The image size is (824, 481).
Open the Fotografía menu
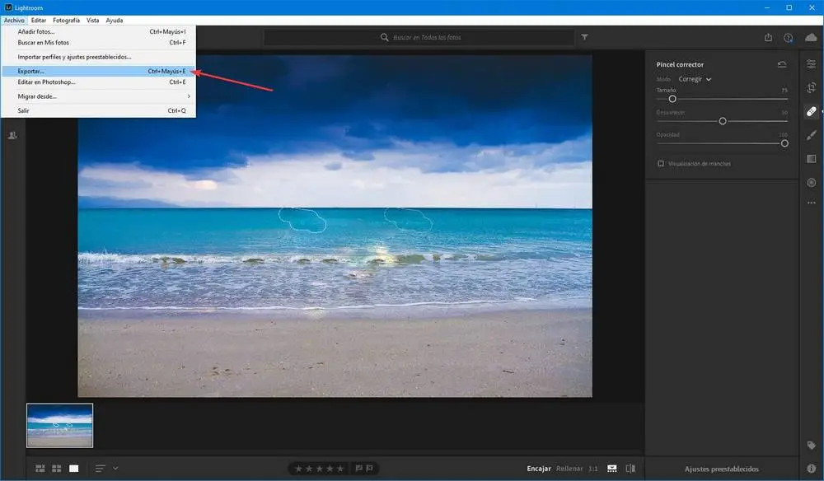[x=66, y=20]
